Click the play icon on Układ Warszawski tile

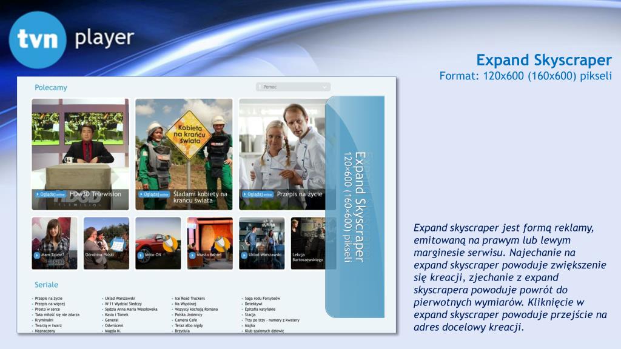coord(244,255)
